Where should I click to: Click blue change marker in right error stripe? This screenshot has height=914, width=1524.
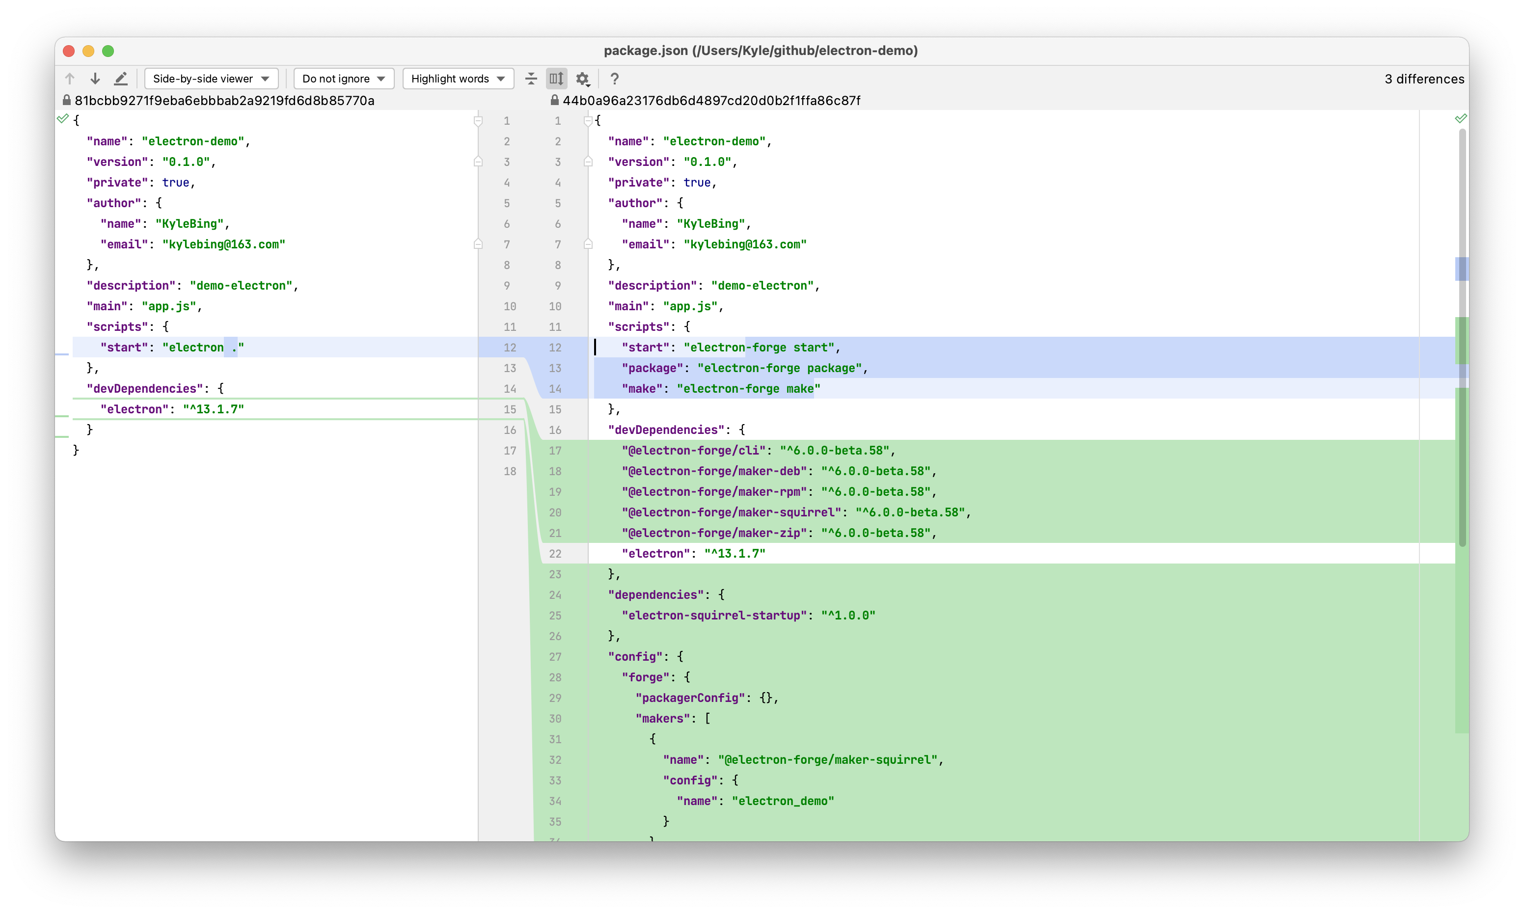pyautogui.click(x=1461, y=269)
